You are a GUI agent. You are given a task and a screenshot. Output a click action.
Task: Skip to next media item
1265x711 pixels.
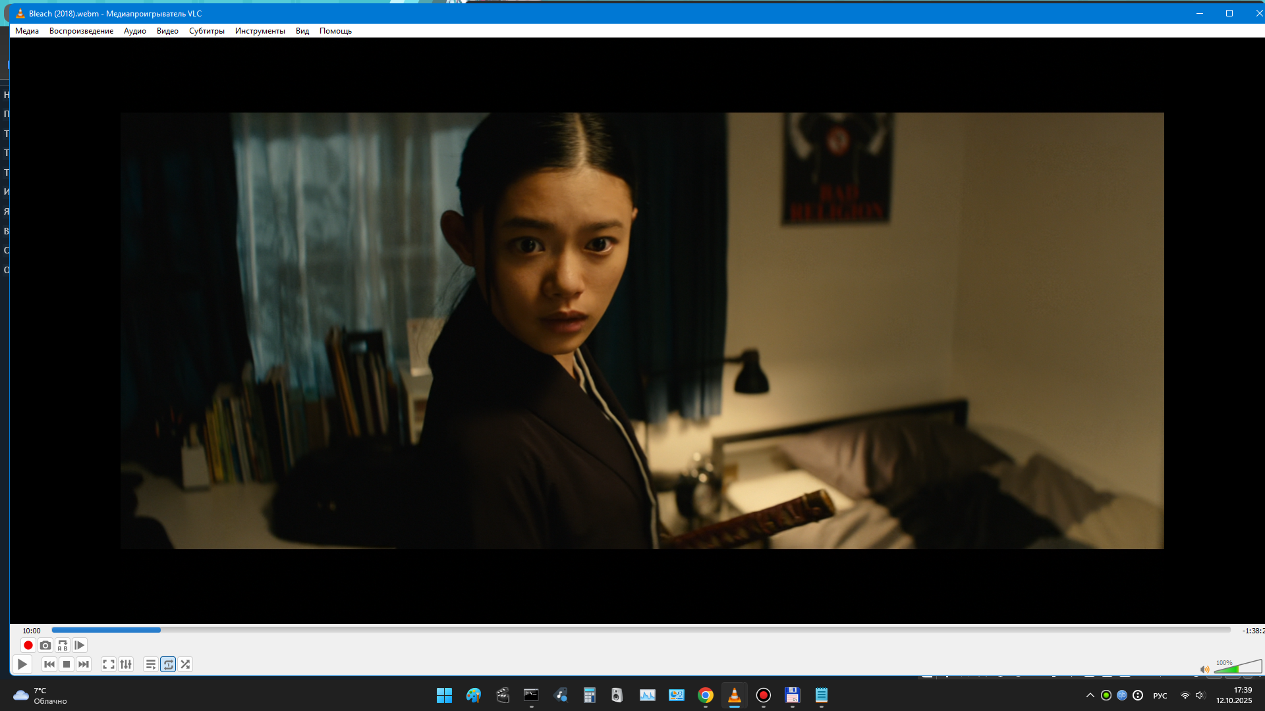click(x=84, y=664)
